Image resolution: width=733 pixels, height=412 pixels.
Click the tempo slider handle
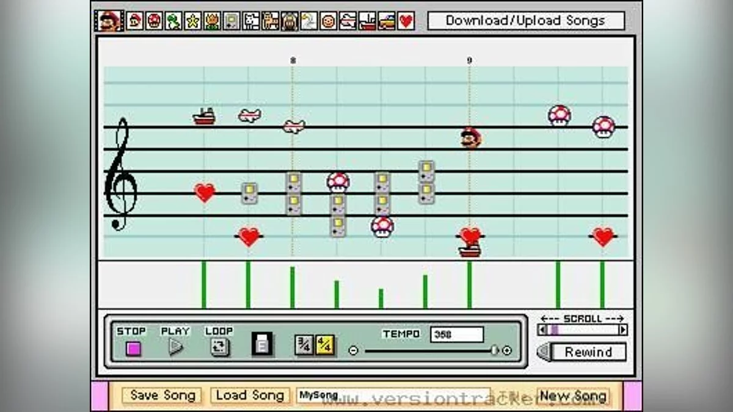[x=494, y=350]
